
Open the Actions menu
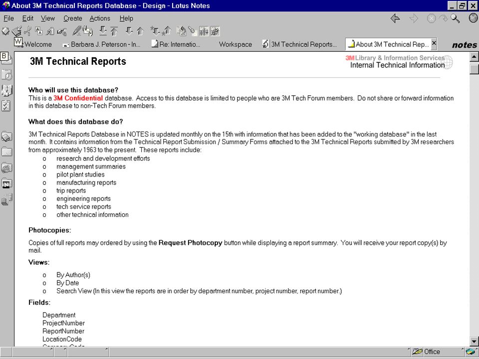pos(100,18)
